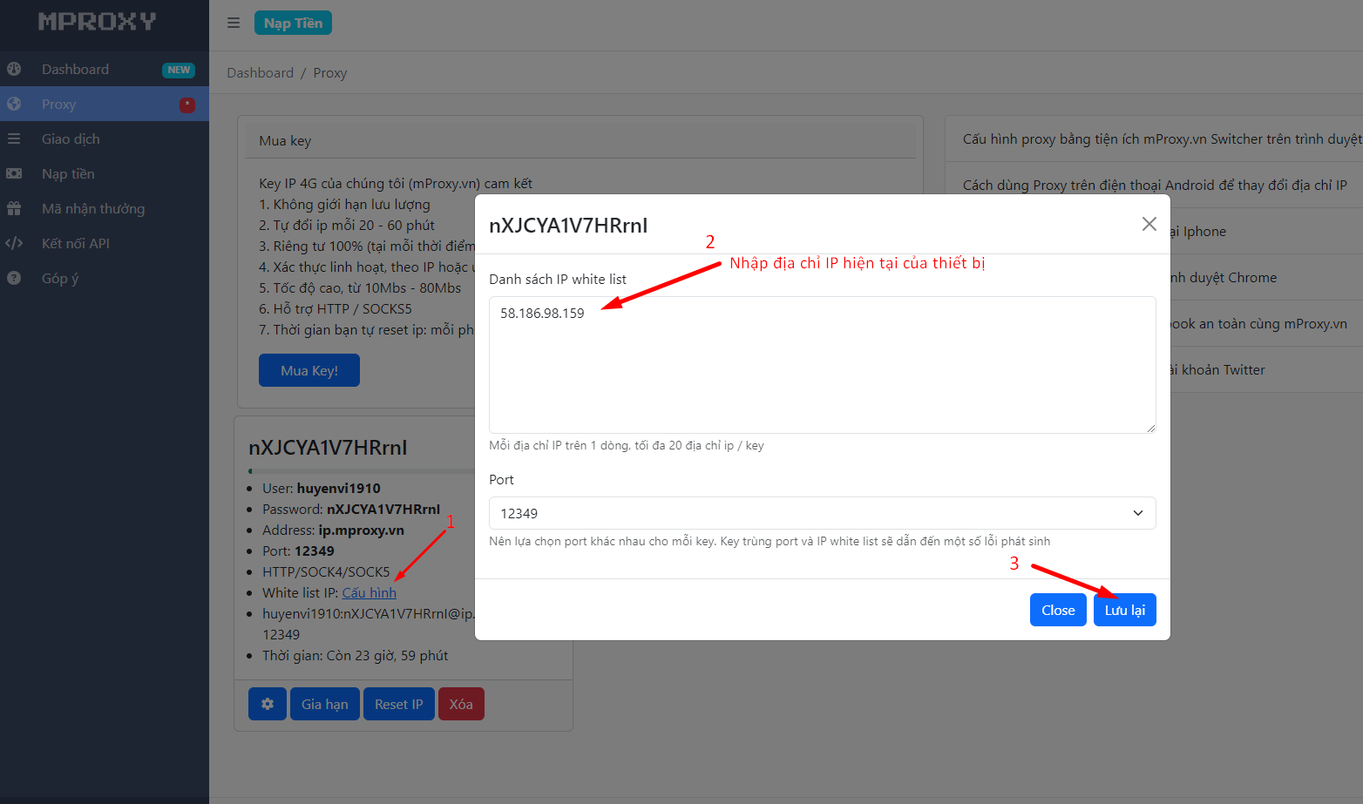Click the Proxy globe icon in sidebar
This screenshot has height=804, width=1363.
click(14, 104)
